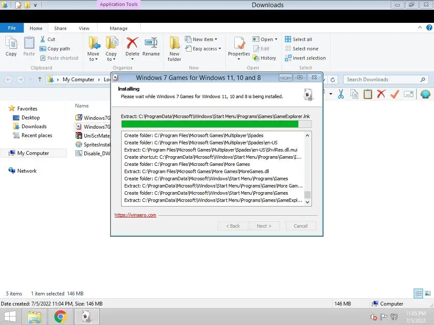Click the Rename icon in Organize
The height and width of the screenshot is (325, 434).
tap(151, 46)
